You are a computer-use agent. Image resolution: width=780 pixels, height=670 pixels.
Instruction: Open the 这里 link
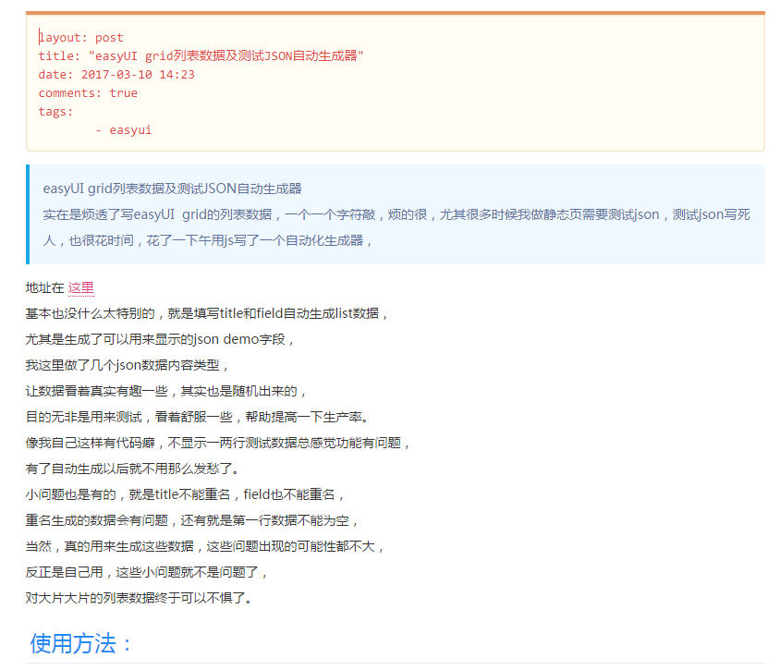tap(81, 287)
